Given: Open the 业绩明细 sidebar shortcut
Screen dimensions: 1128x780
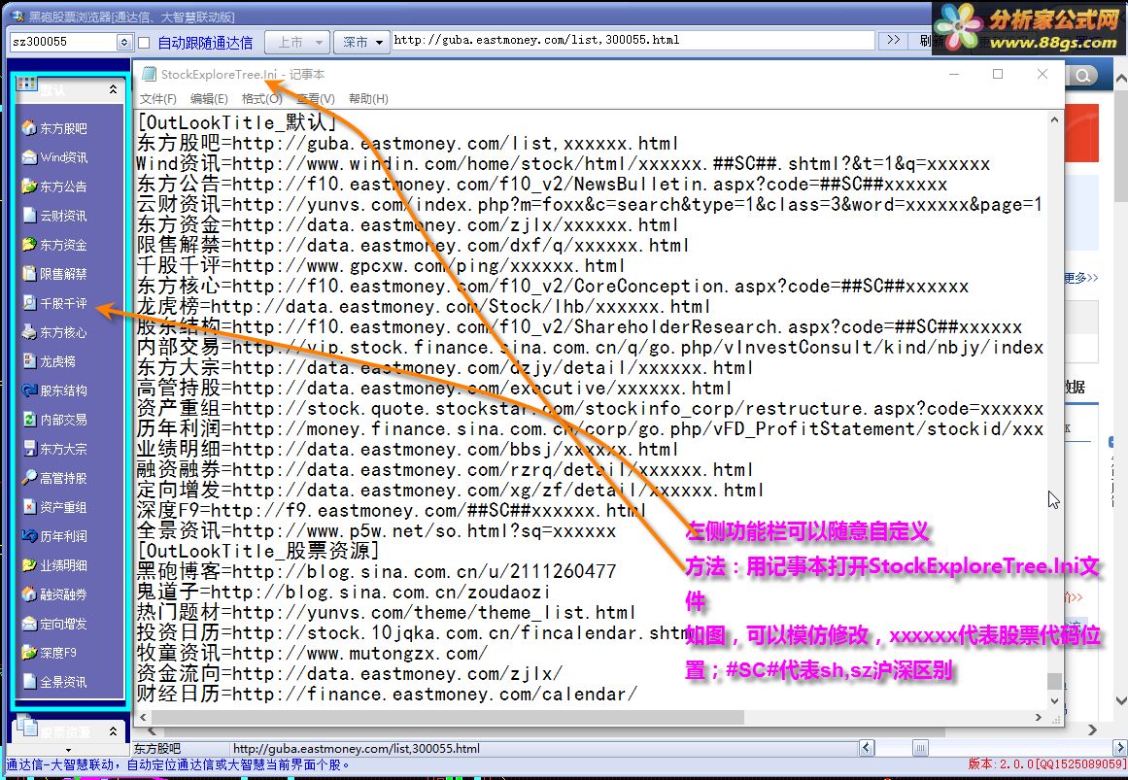Looking at the screenshot, I should click(54, 565).
